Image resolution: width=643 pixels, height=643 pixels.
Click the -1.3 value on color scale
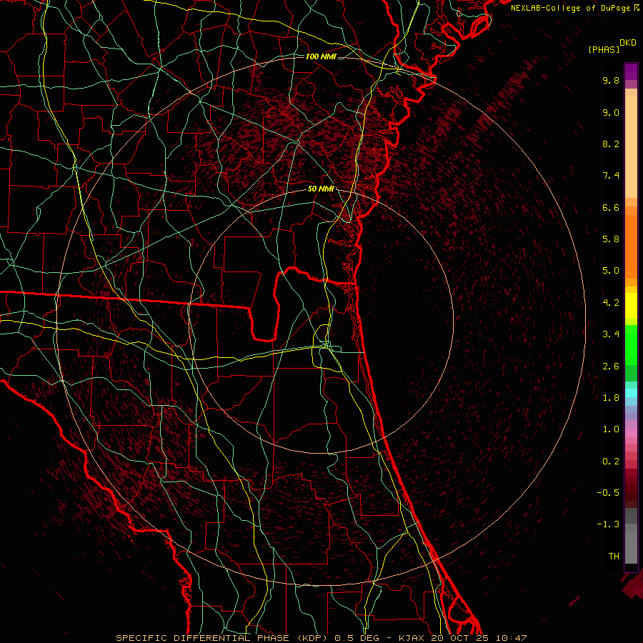click(x=608, y=524)
